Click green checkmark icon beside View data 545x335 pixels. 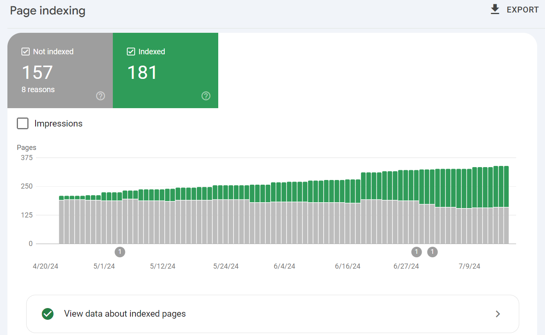click(x=48, y=314)
